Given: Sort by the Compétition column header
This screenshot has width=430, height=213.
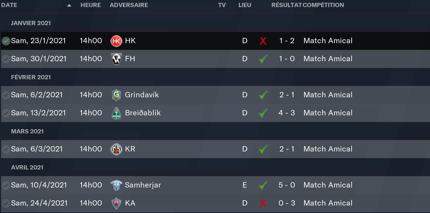Looking at the screenshot, I should [323, 5].
